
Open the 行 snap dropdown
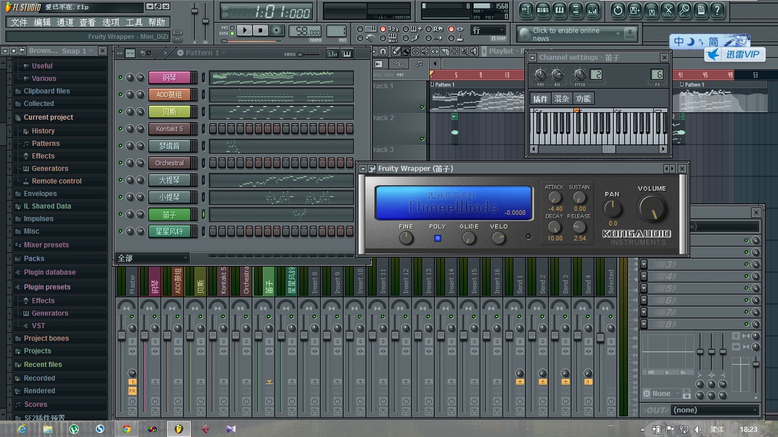(x=488, y=31)
